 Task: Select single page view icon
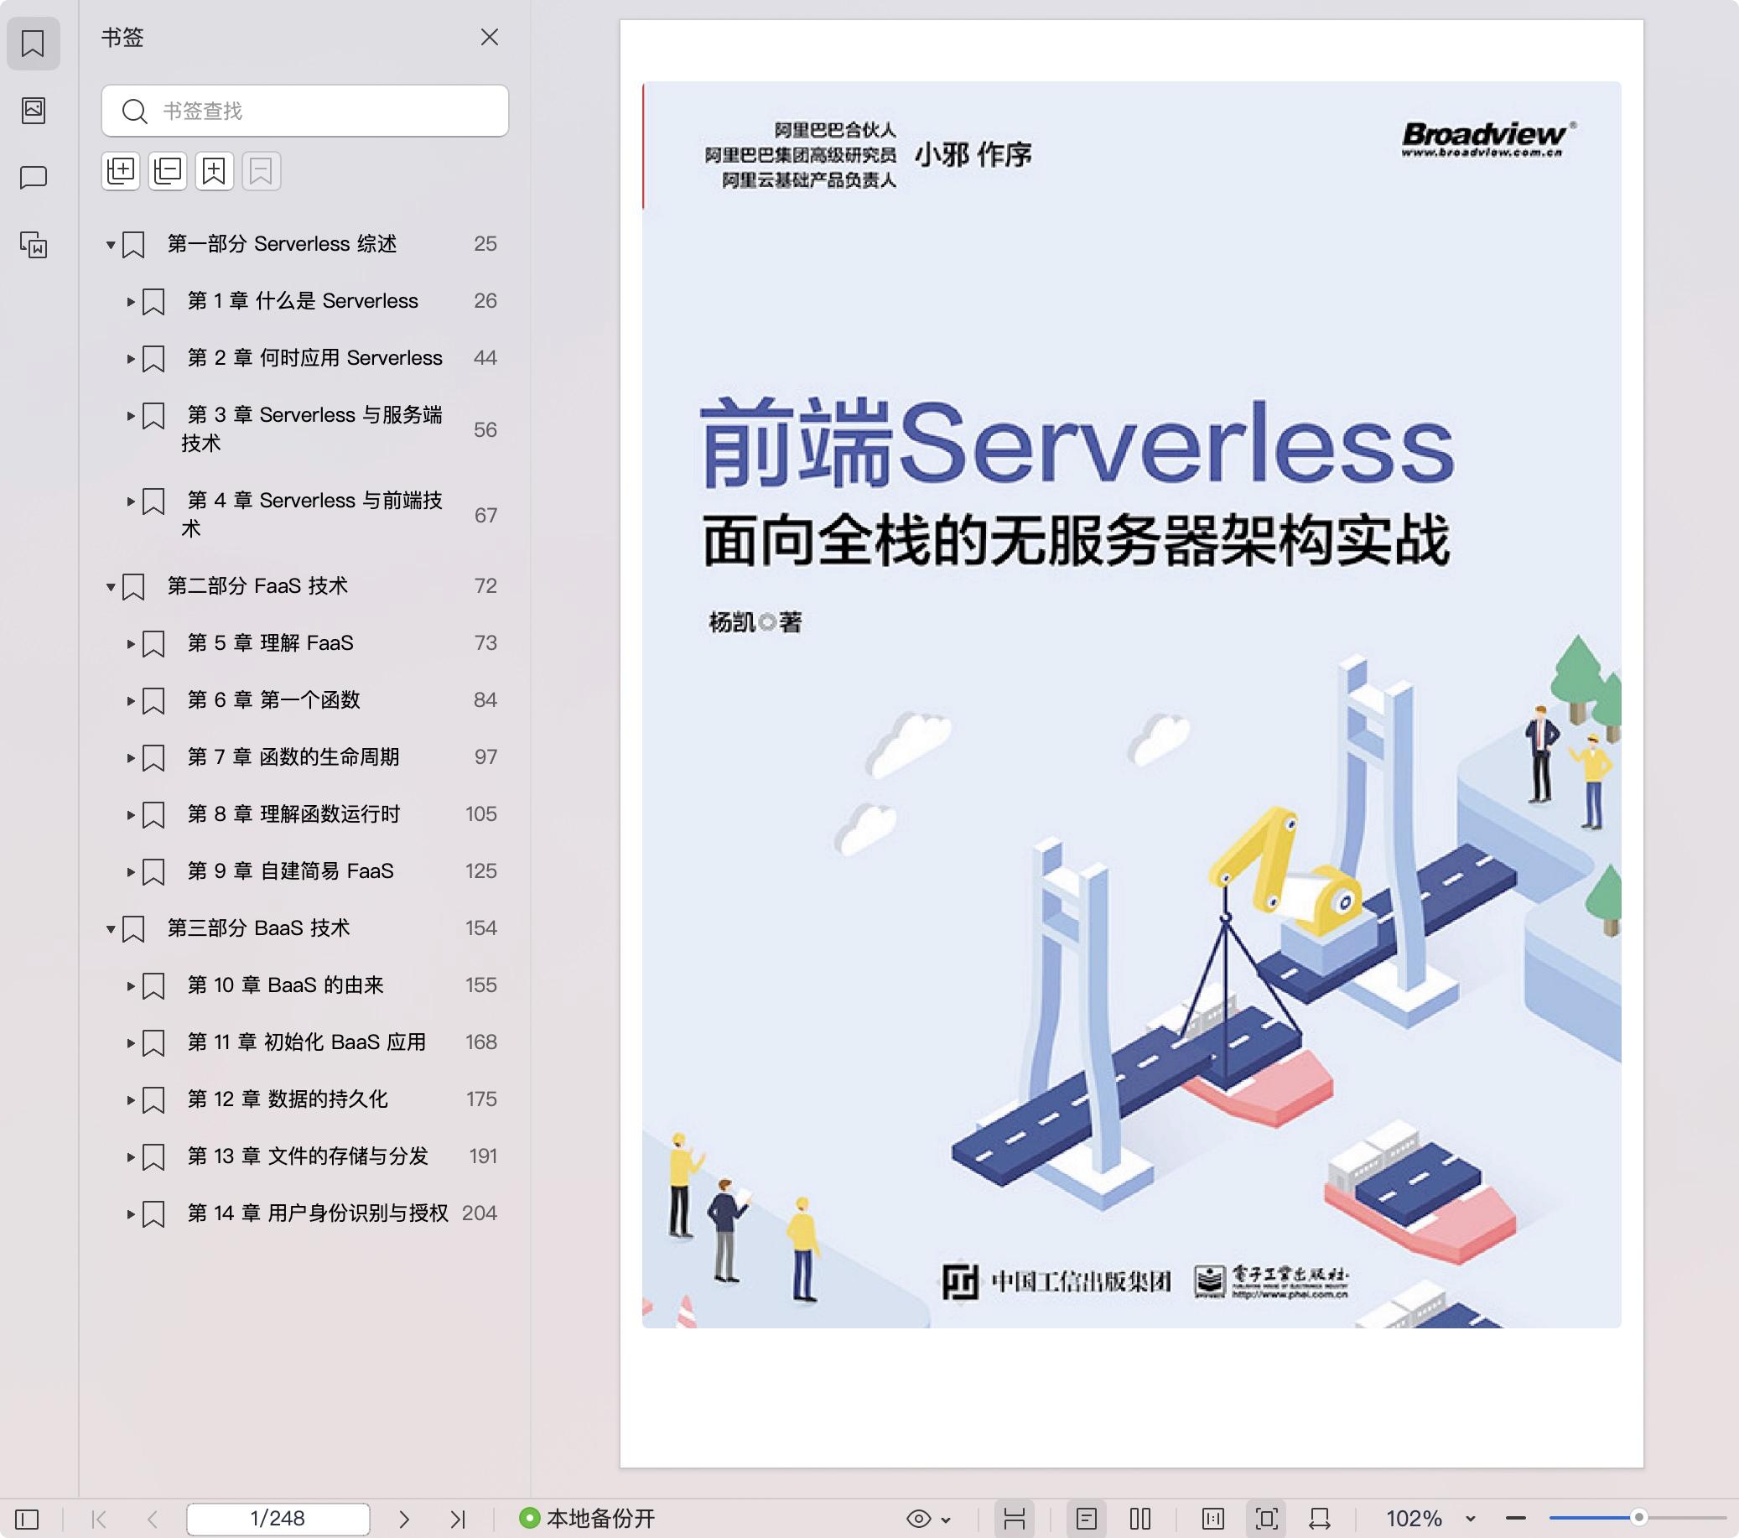click(x=1087, y=1519)
